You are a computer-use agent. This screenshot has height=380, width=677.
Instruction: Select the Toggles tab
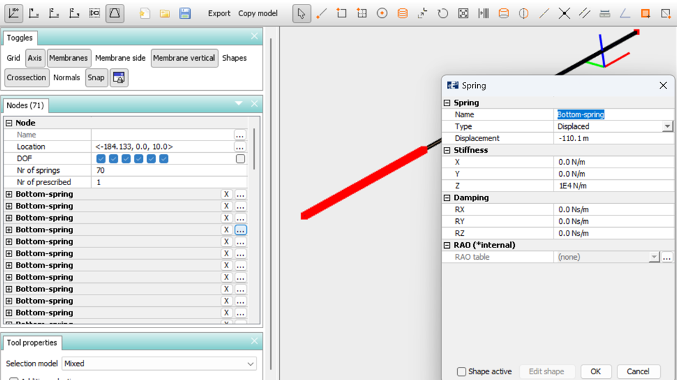[20, 38]
